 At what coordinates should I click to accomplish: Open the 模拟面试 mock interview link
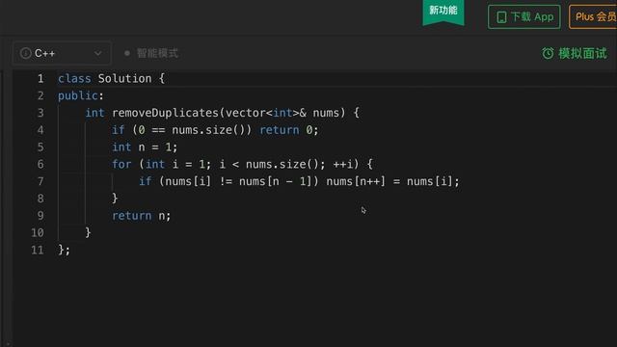pos(575,53)
